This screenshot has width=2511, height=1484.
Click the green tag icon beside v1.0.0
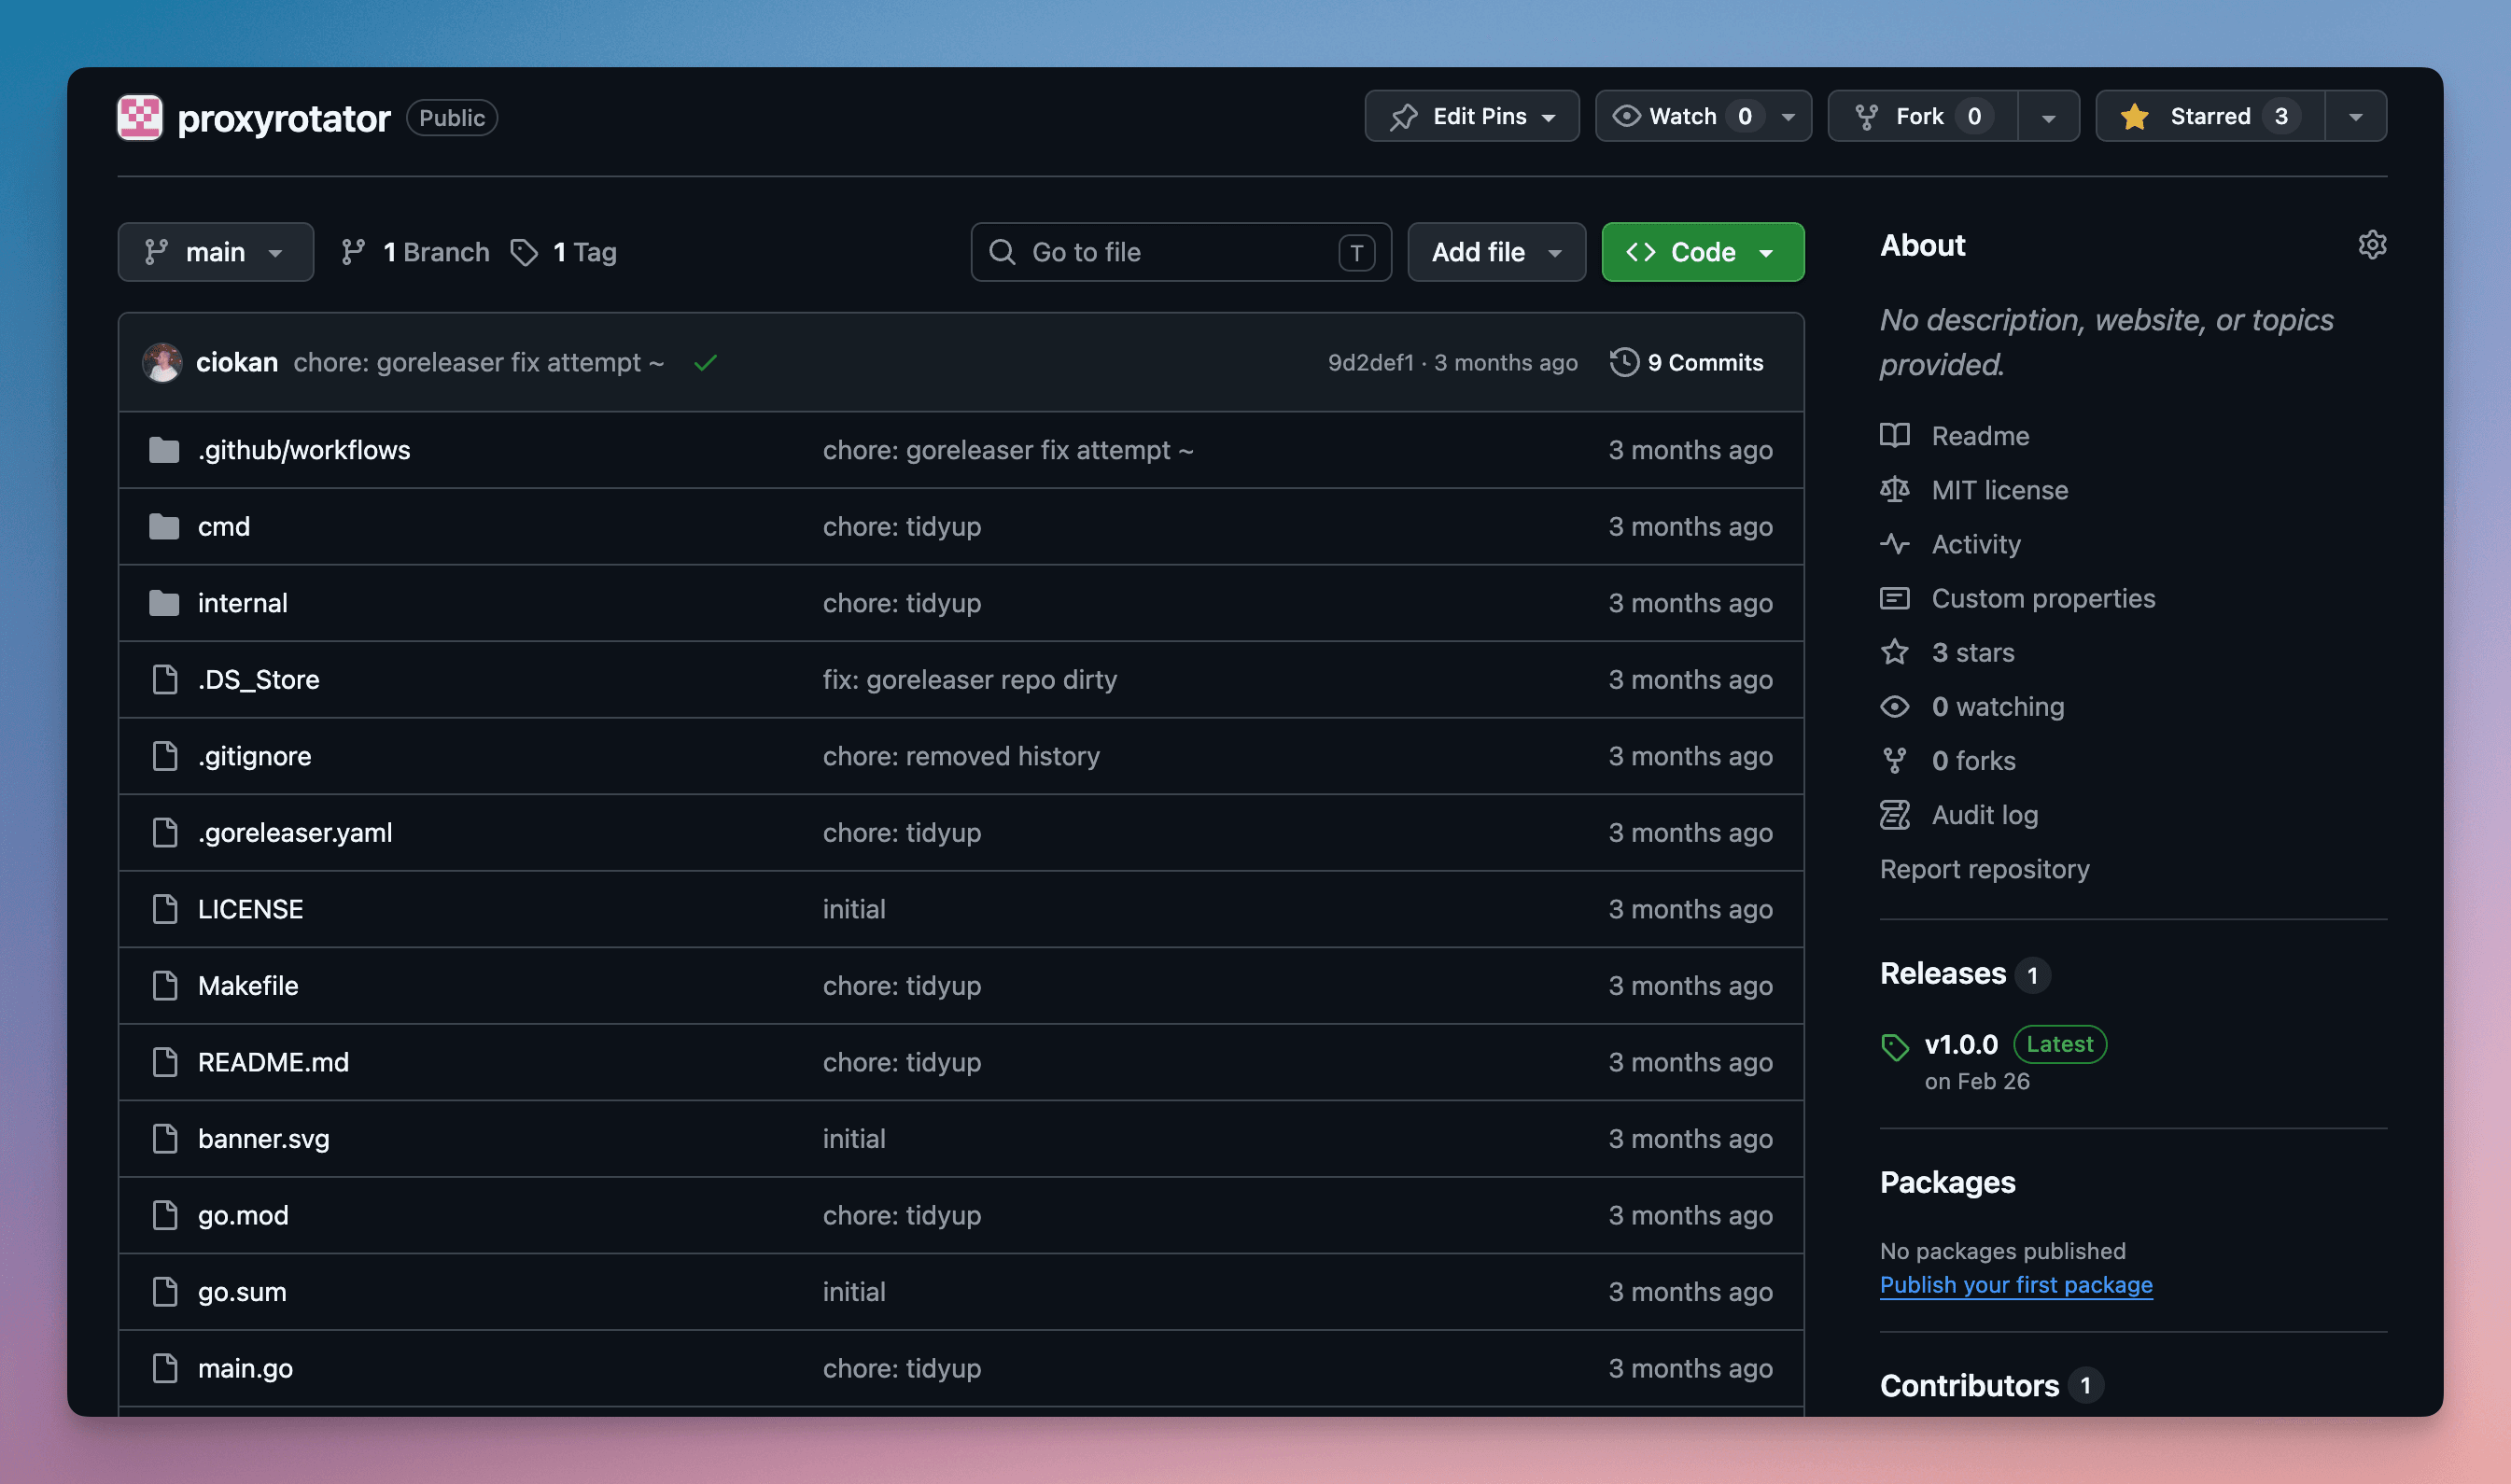[1894, 1047]
